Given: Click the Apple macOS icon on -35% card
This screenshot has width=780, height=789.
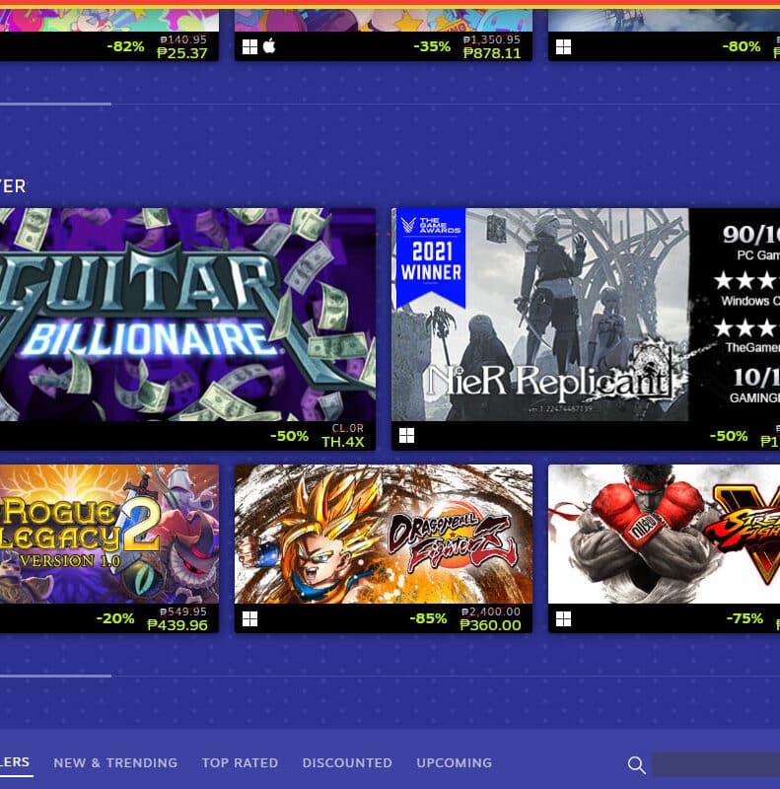Looking at the screenshot, I should coord(269,46).
